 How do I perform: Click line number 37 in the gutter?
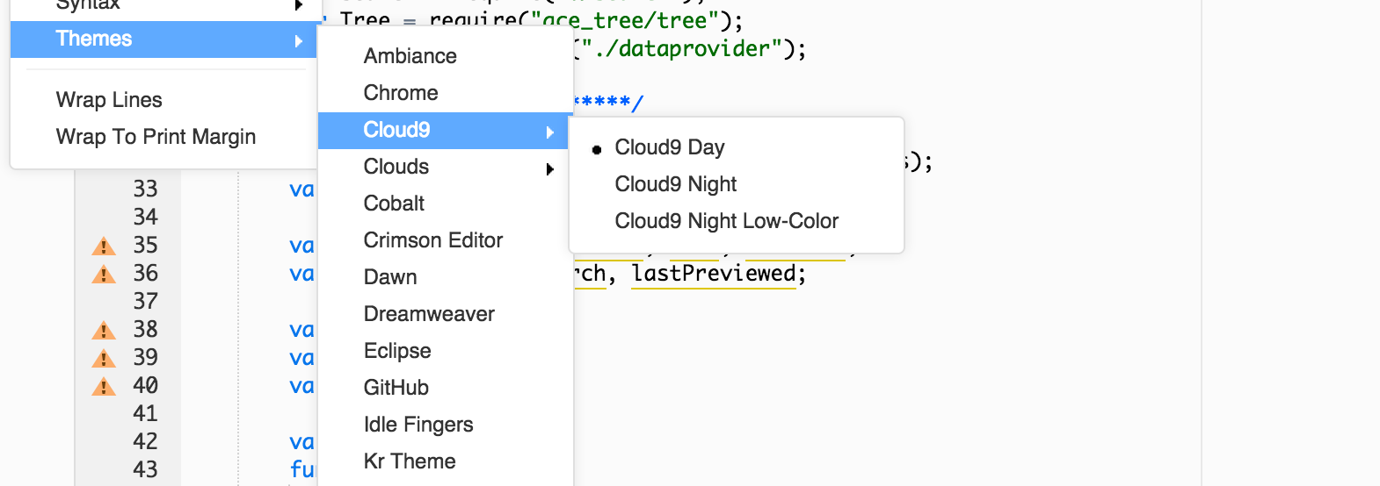click(x=145, y=302)
